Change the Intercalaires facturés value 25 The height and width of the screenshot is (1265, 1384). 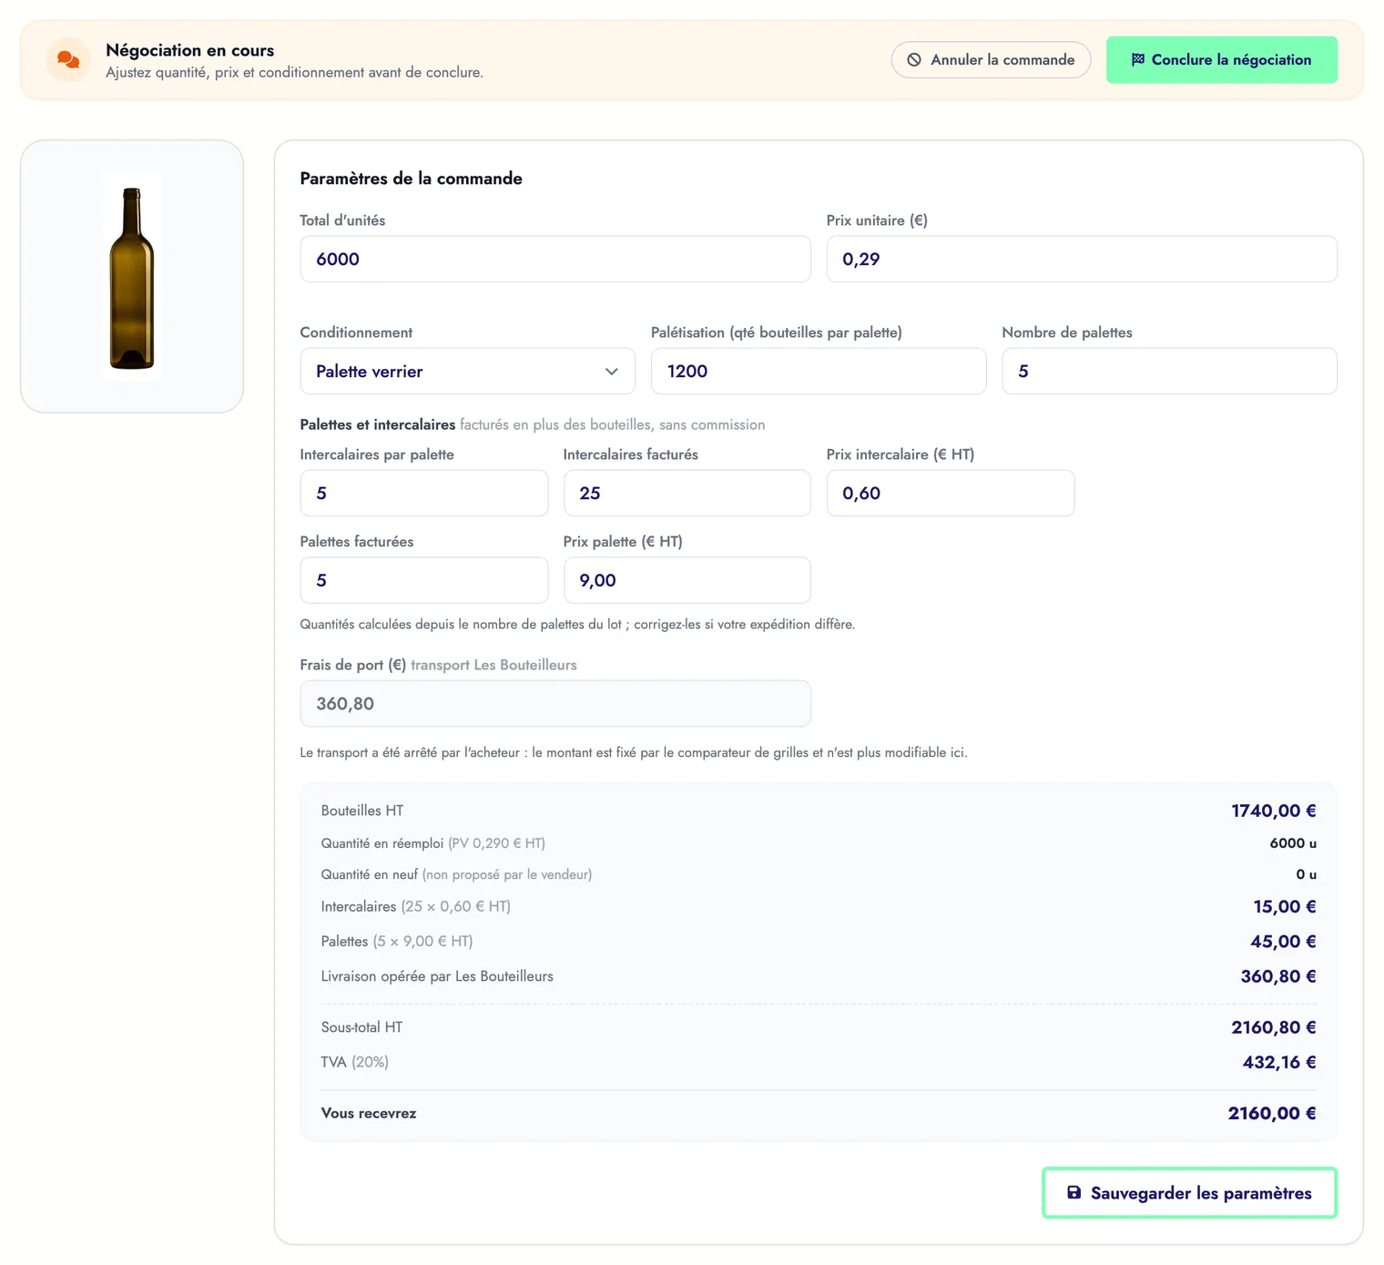pos(687,493)
